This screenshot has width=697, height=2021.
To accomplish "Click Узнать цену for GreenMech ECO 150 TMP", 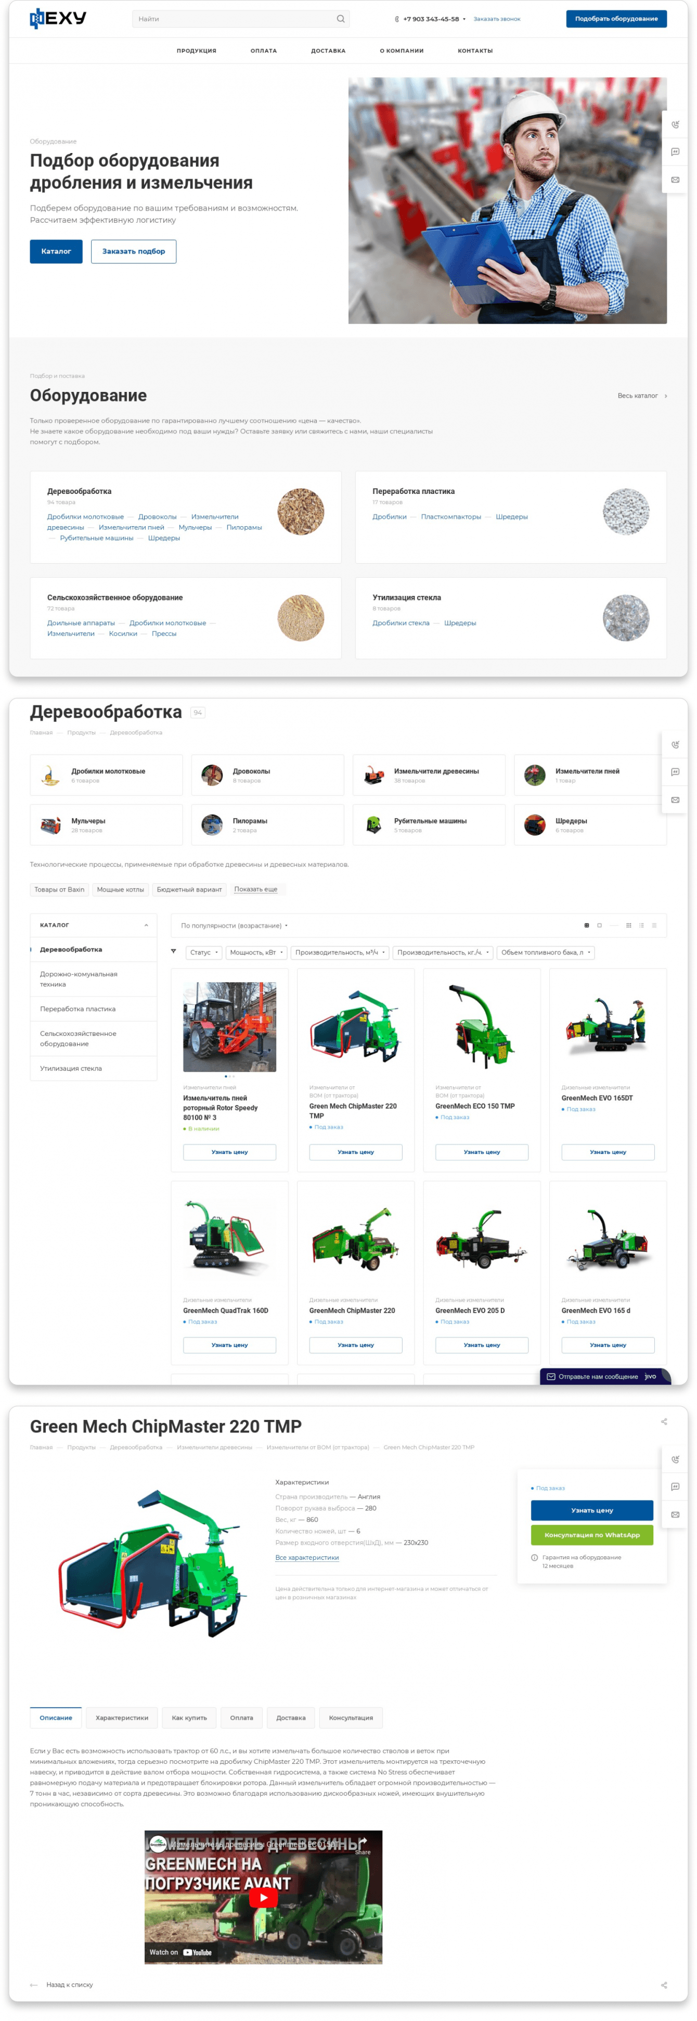I will (x=481, y=1152).
